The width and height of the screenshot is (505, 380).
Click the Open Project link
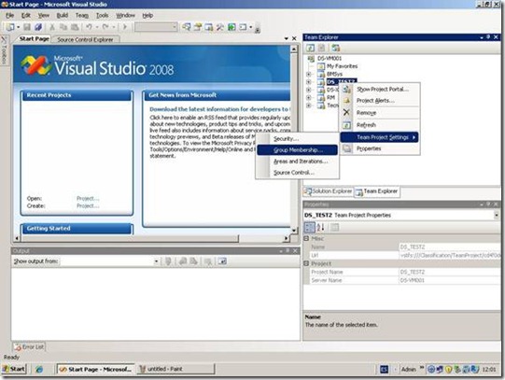88,198
